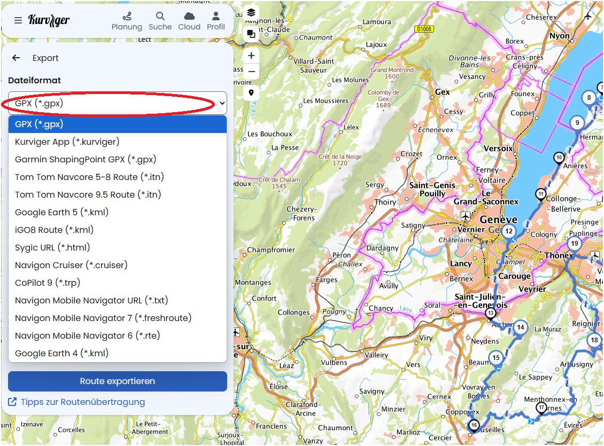This screenshot has width=604, height=446.
Task: Zoom out the map with minus button
Action: [x=251, y=71]
